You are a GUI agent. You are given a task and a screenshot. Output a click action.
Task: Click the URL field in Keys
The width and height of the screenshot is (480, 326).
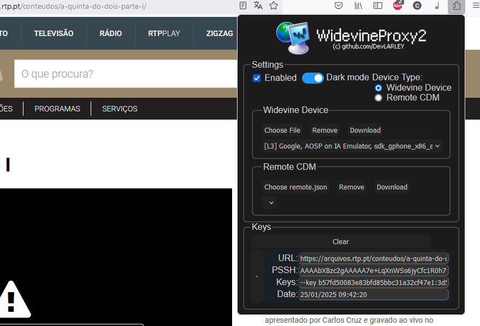point(374,259)
